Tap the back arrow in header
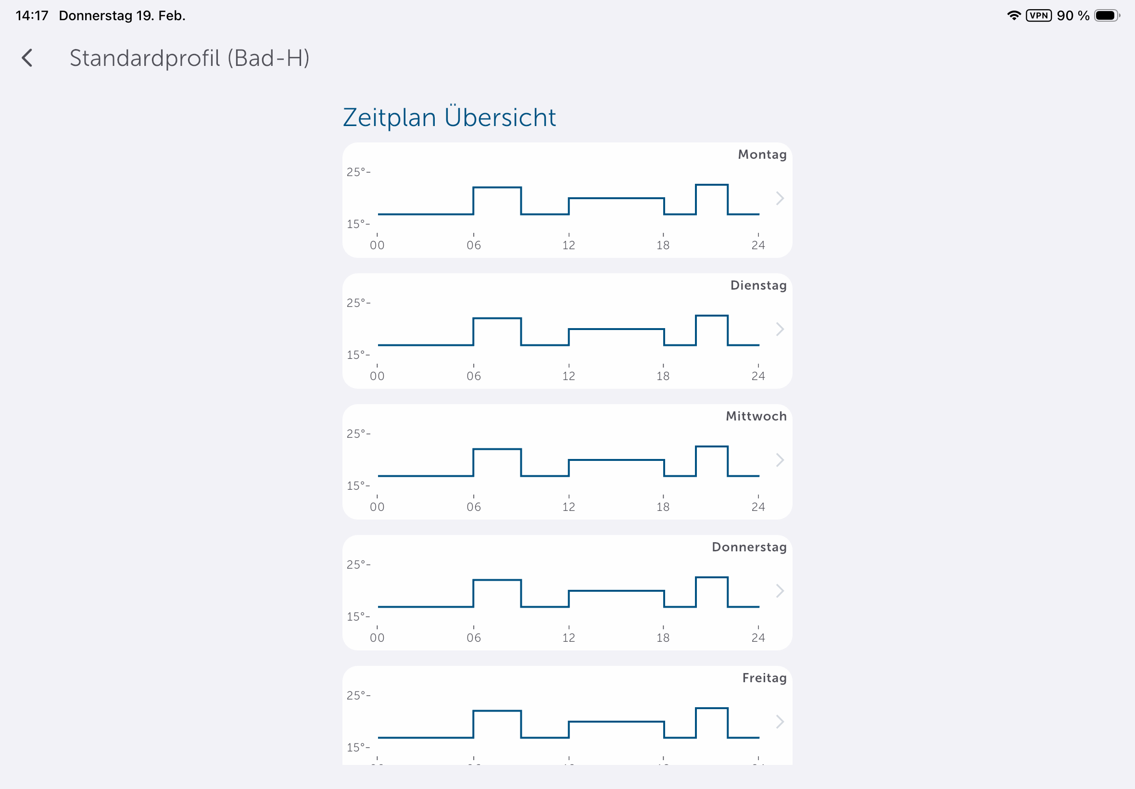This screenshot has height=789, width=1135. [x=28, y=58]
